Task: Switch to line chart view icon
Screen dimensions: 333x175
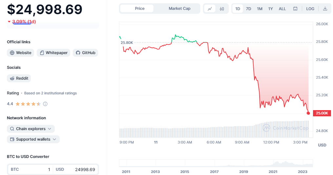Action: point(210,9)
